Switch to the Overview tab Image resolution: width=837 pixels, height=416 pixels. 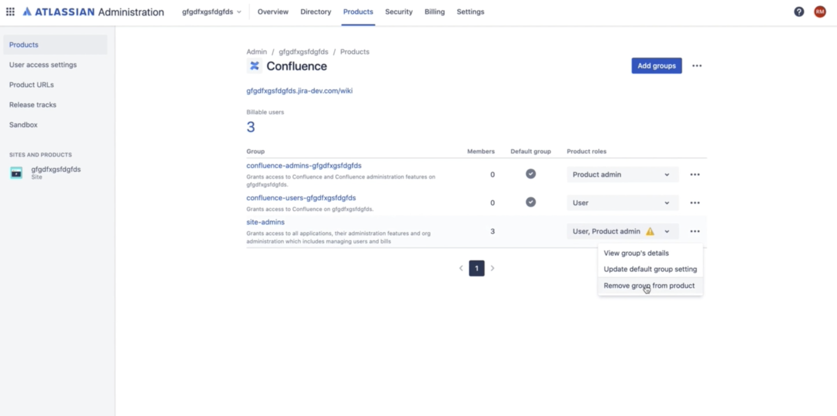(273, 12)
